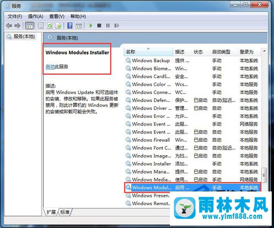
Task: Select the Windows Media... service
Action: click(x=192, y=180)
